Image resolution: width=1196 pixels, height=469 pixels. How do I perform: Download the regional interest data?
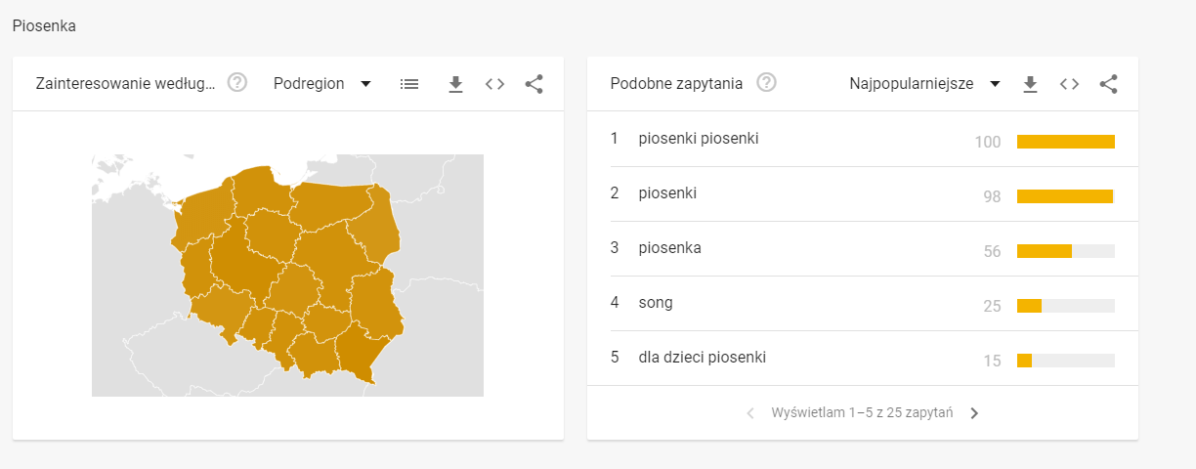point(455,84)
